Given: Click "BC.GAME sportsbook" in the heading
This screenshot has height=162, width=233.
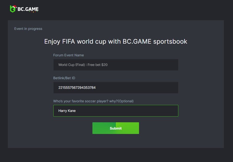Looking at the screenshot, I should click(155, 42).
